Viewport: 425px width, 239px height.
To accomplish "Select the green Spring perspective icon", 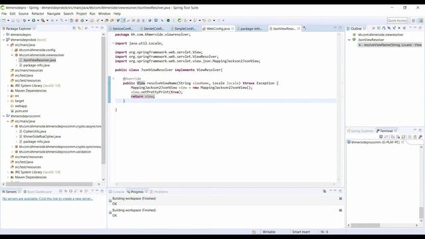I will [420, 21].
